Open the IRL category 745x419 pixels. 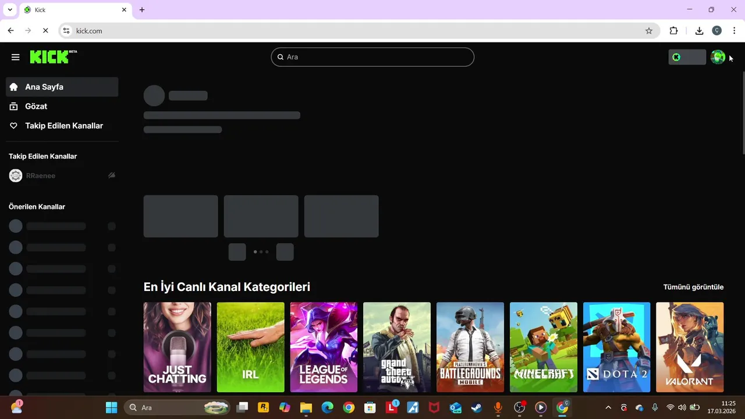point(250,347)
